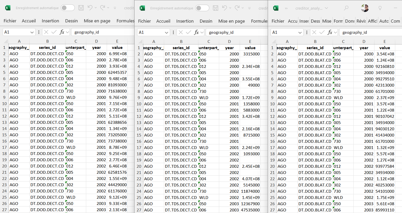Screen dimensions: 402x213
Task: Undo last action in the middle window
Action: coord(224,8)
